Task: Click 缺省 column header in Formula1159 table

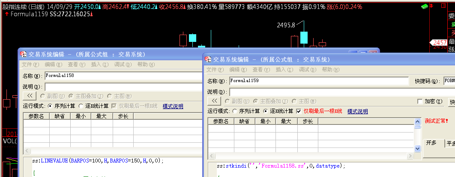Action: coord(245,121)
